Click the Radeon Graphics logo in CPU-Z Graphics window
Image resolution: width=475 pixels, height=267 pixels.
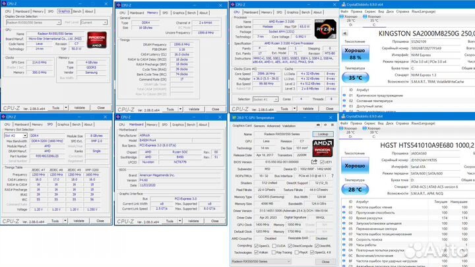point(97,40)
